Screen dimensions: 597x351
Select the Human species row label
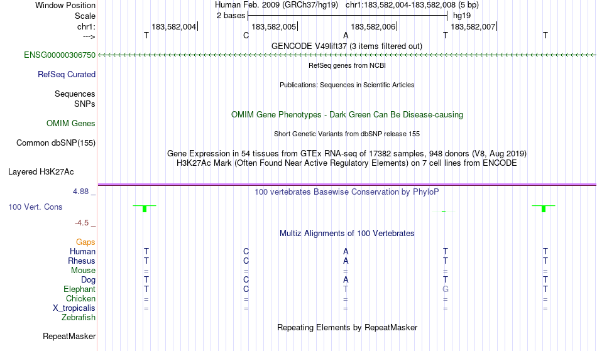click(x=82, y=251)
